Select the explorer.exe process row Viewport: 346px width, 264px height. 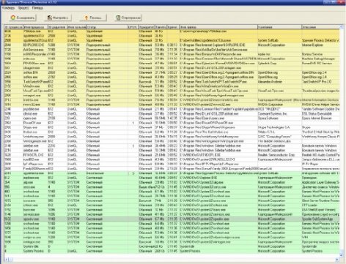[x=172, y=178]
